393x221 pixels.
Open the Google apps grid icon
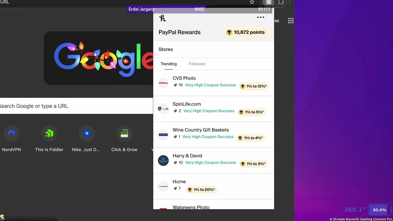coord(291,21)
